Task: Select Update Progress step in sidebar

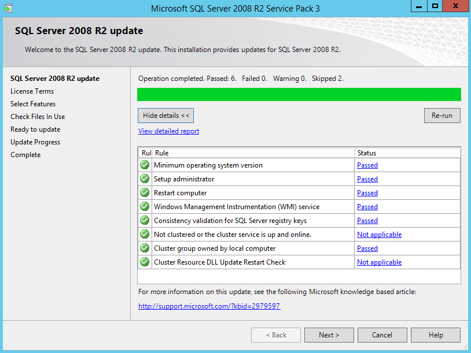Action: (x=35, y=142)
